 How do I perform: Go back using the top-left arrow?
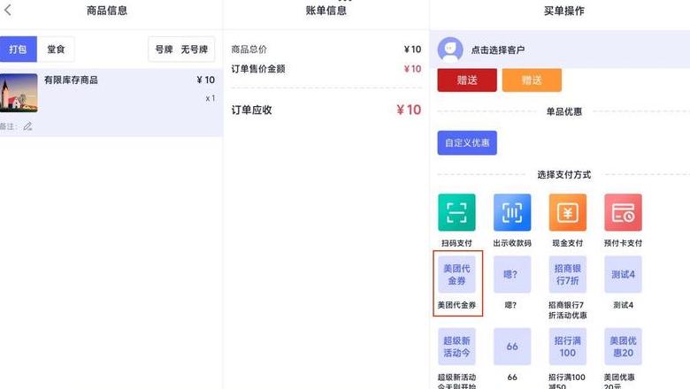(7, 10)
